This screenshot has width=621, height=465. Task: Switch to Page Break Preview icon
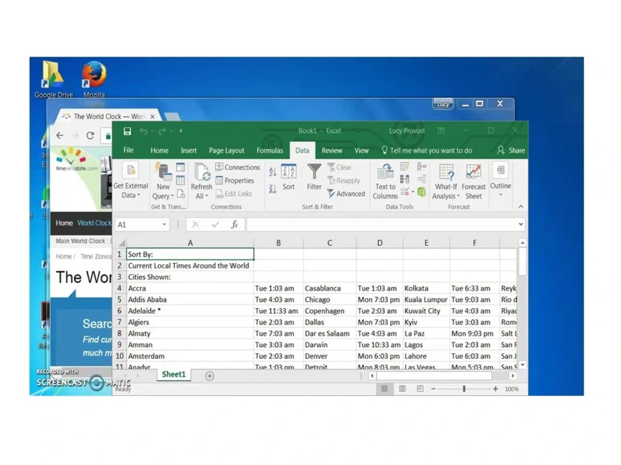click(x=420, y=389)
